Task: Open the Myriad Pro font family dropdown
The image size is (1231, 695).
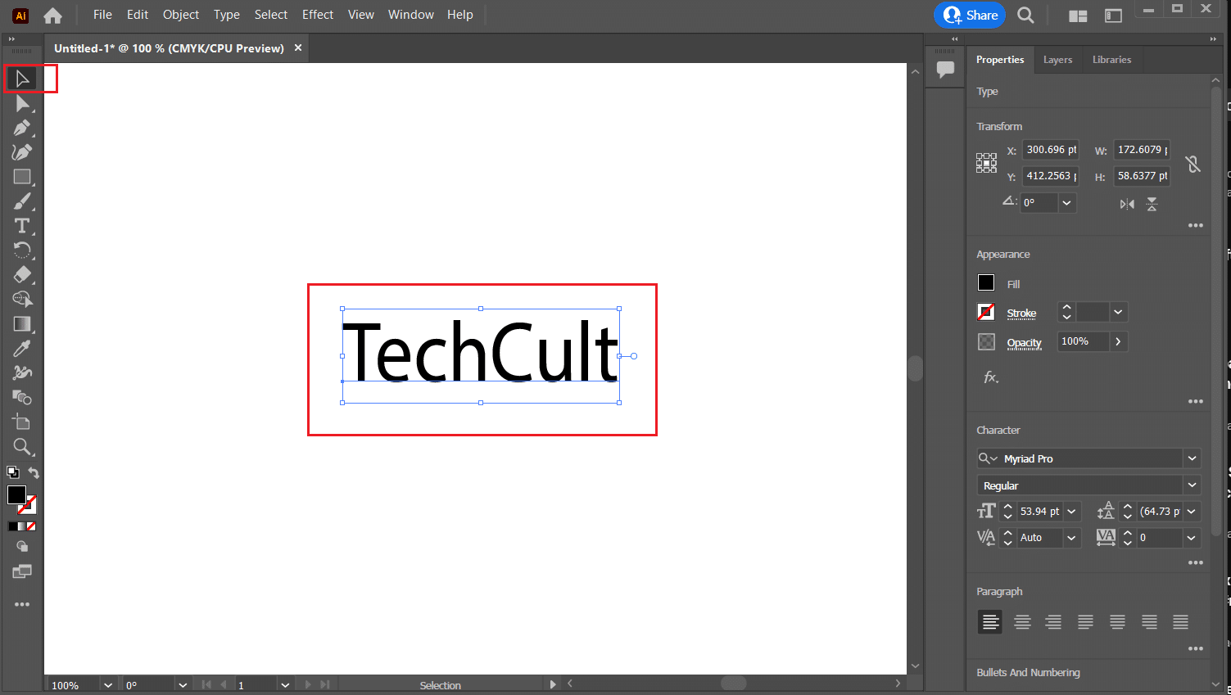Action: [1192, 458]
